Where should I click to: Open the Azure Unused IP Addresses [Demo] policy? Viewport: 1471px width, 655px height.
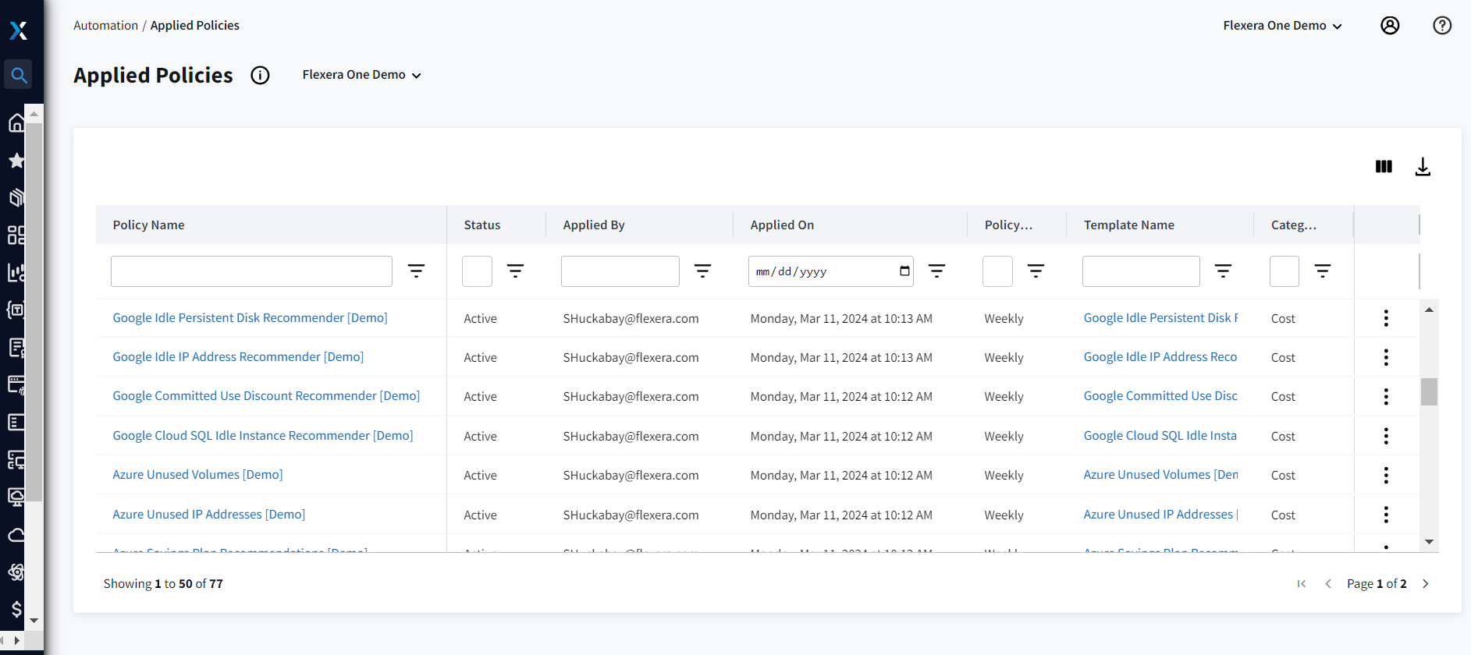pos(208,515)
